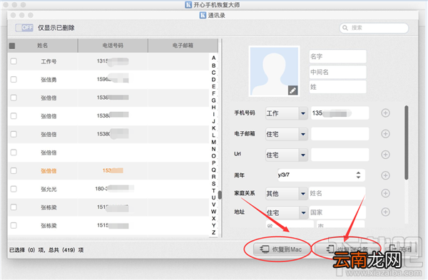Image resolution: width=428 pixels, height=280 pixels.
Task: Jump to letter A in alphabet index
Action: point(213,58)
